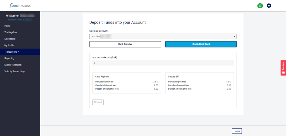The height and width of the screenshot is (136, 286).
Task: Open Dashboard in the sidebar
Action: pyautogui.click(x=10, y=39)
